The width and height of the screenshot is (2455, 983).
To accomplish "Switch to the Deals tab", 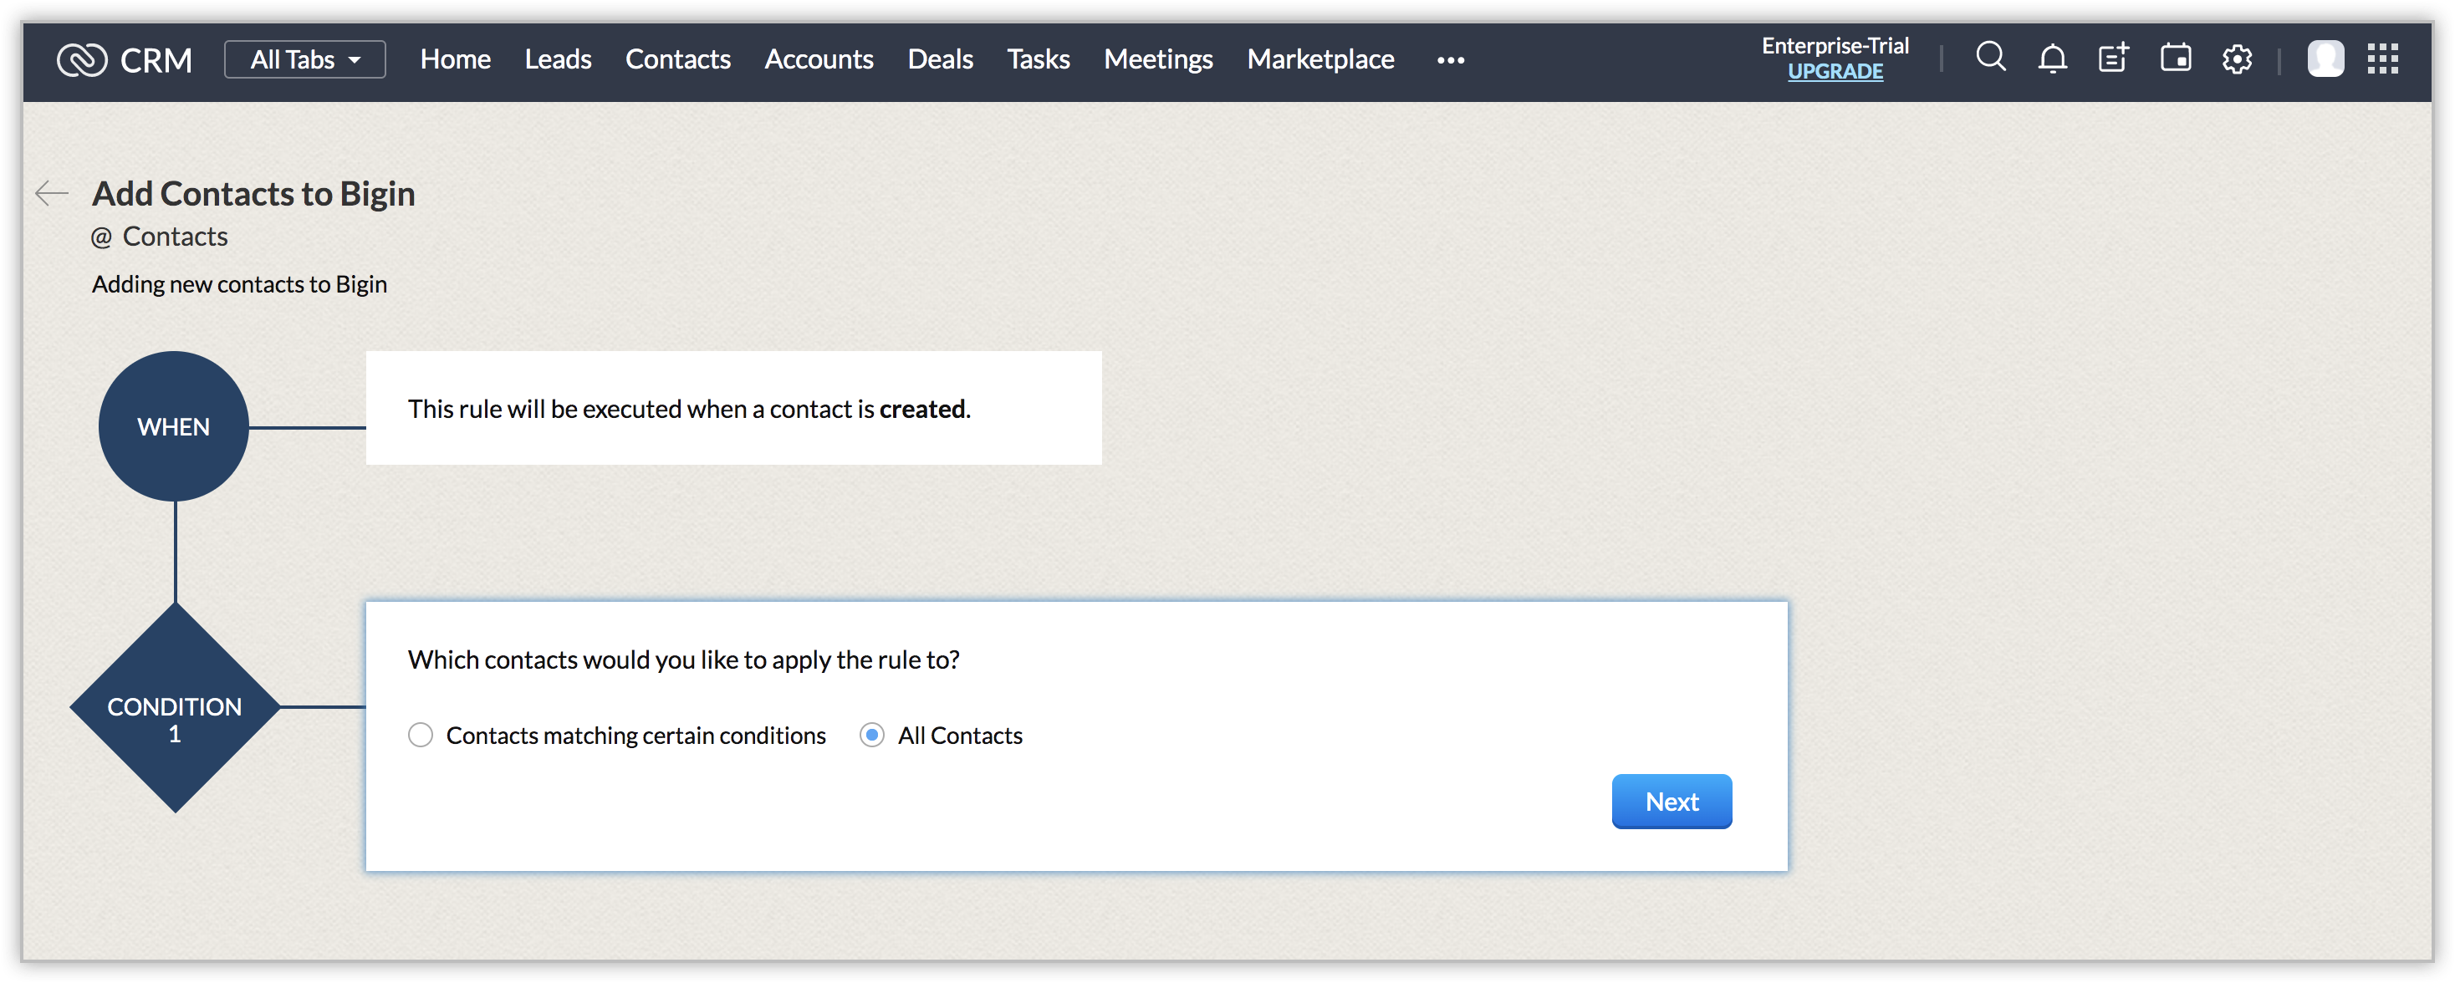I will pos(940,60).
